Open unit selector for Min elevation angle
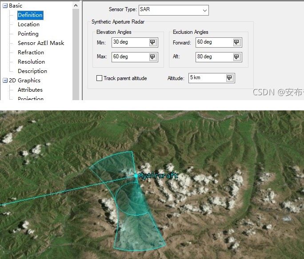 click(x=153, y=42)
